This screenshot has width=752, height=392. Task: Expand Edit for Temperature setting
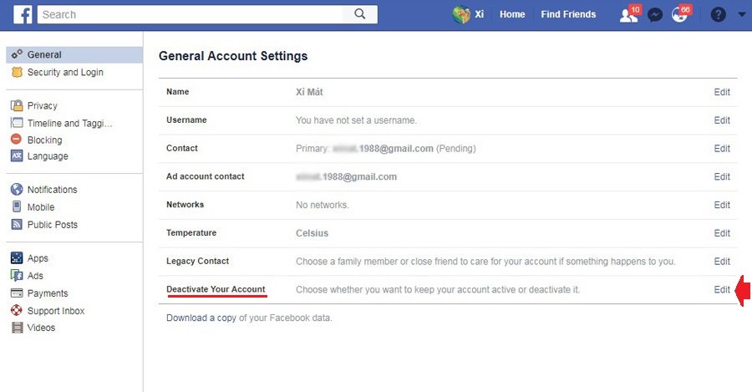(722, 233)
